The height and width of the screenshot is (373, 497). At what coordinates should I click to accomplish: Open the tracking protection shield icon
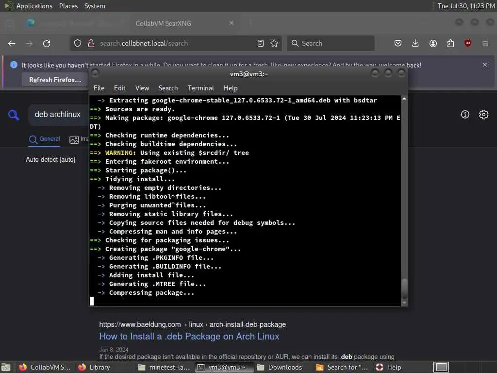coord(78,43)
